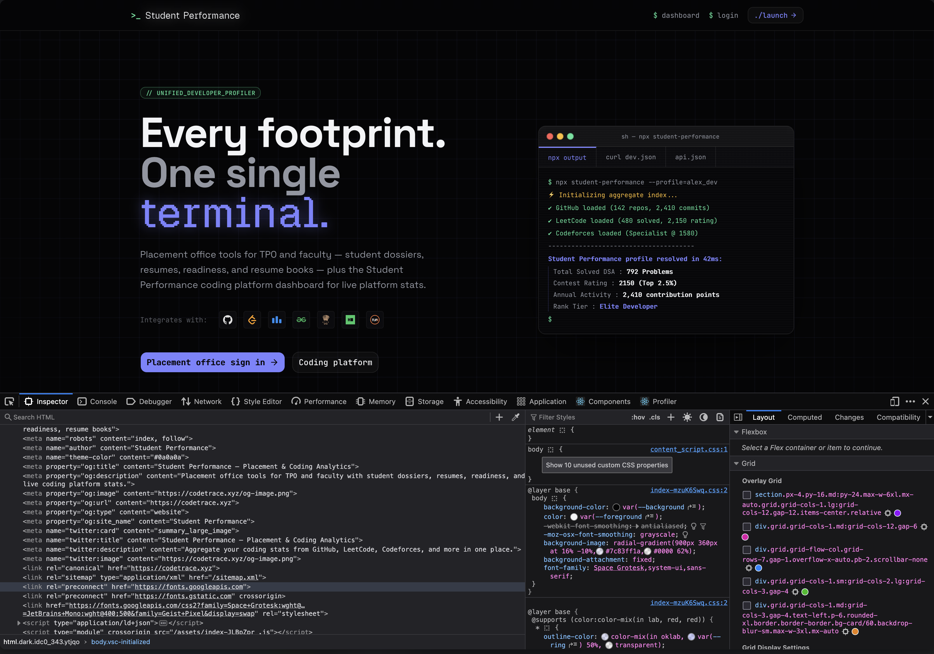
Task: Collapse the Grid section
Action: pos(736,463)
